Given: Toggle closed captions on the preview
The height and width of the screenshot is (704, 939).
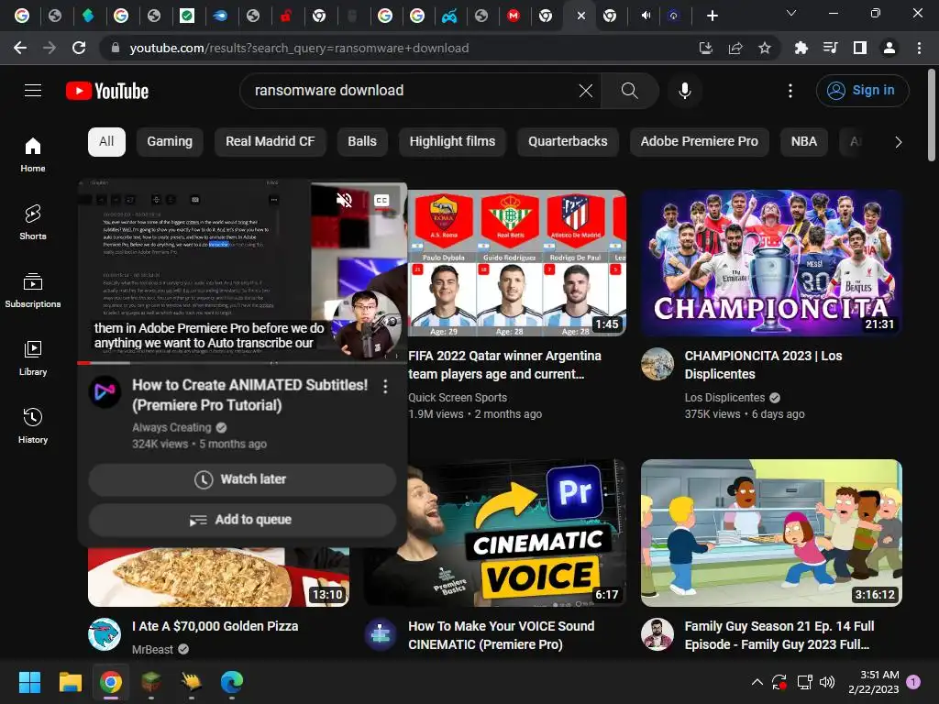Looking at the screenshot, I should click(381, 200).
